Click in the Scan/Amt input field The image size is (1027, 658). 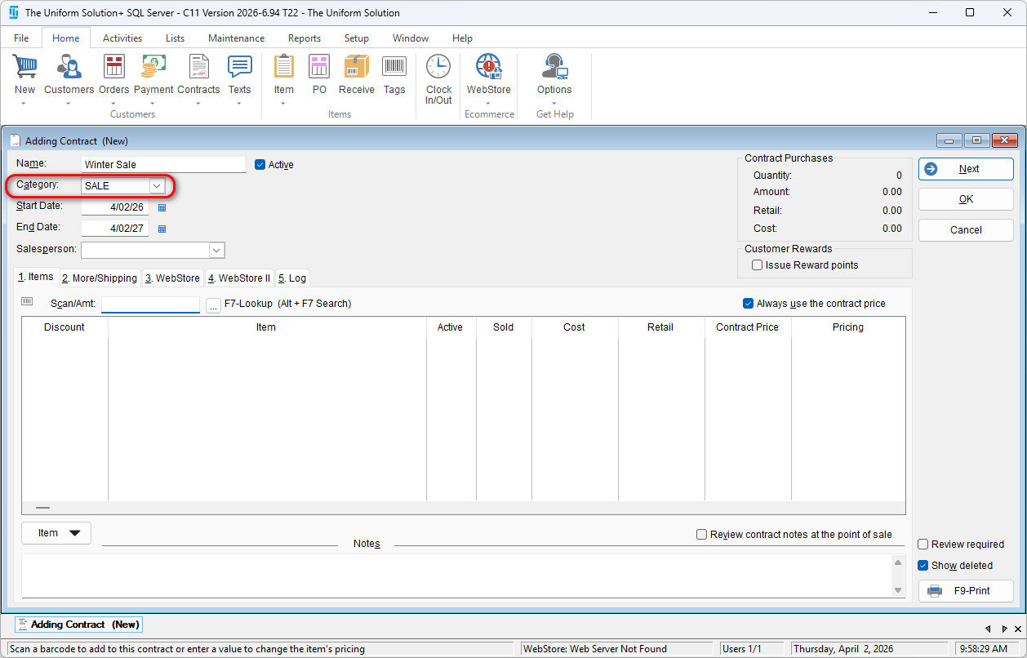(150, 305)
